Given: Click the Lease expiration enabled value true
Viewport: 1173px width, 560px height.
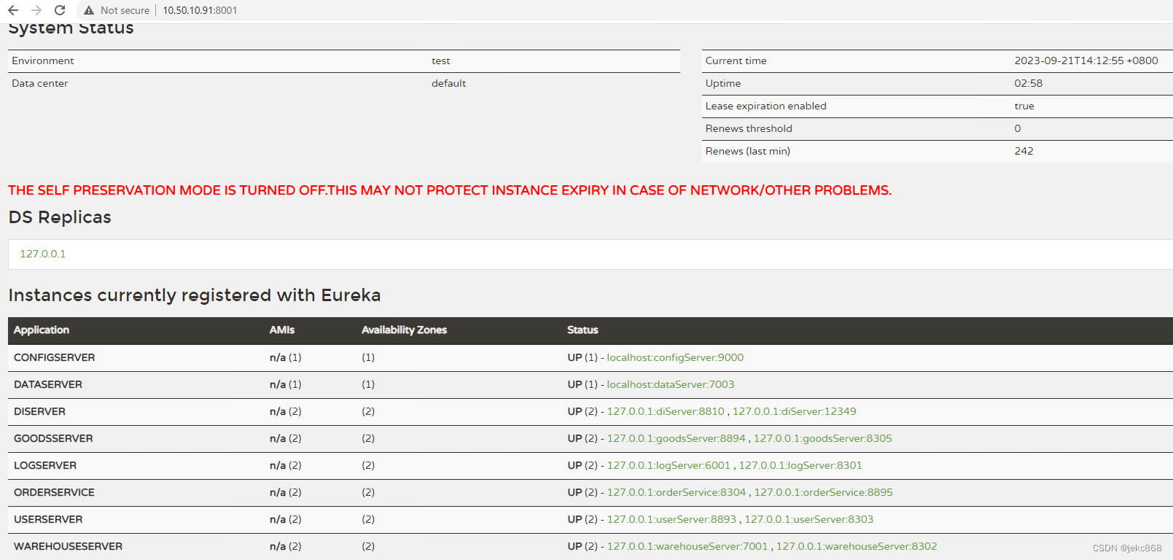Looking at the screenshot, I should click(1024, 106).
